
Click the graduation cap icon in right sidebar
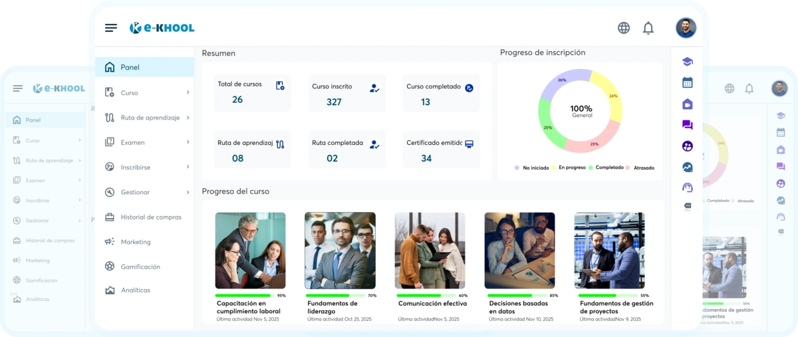tap(688, 62)
